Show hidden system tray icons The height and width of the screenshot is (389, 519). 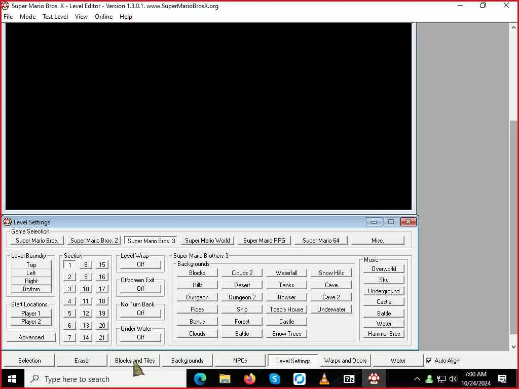pos(417,379)
